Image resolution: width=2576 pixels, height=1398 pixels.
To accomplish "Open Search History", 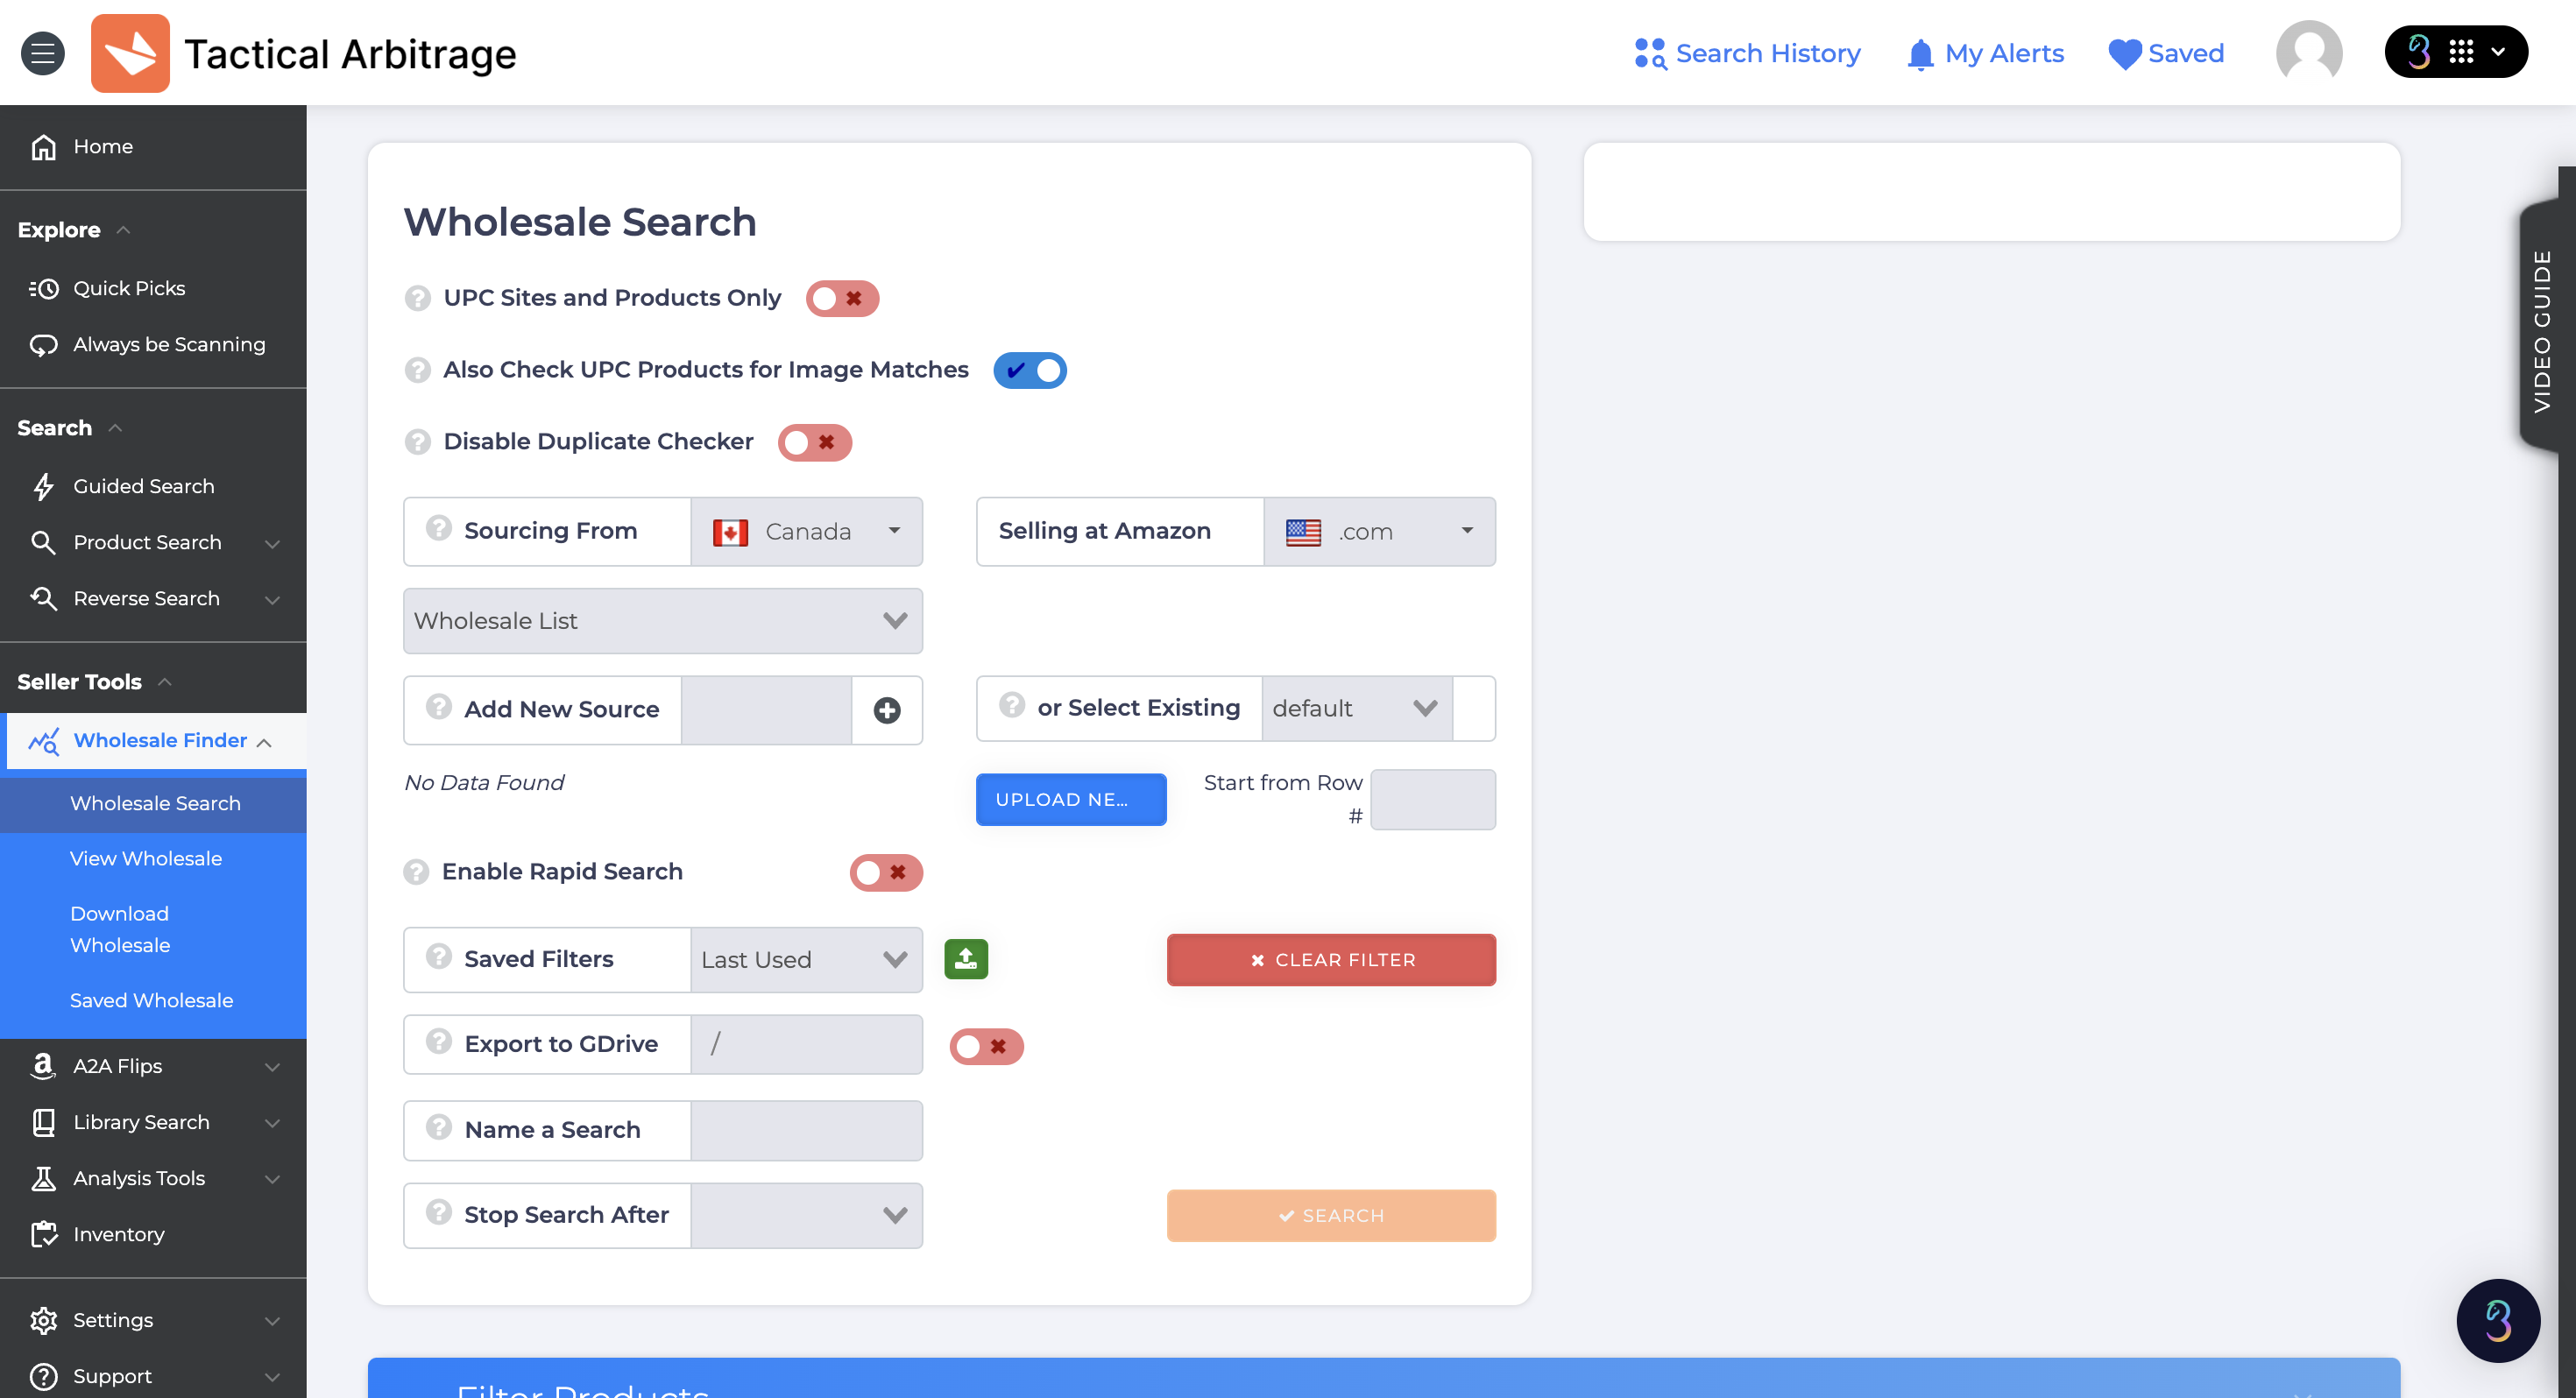I will pos(1747,53).
